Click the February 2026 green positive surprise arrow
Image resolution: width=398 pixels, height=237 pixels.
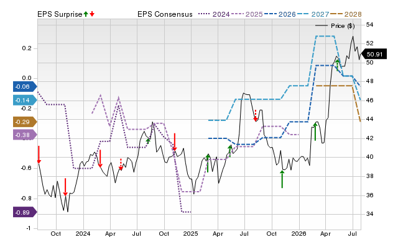315,132
